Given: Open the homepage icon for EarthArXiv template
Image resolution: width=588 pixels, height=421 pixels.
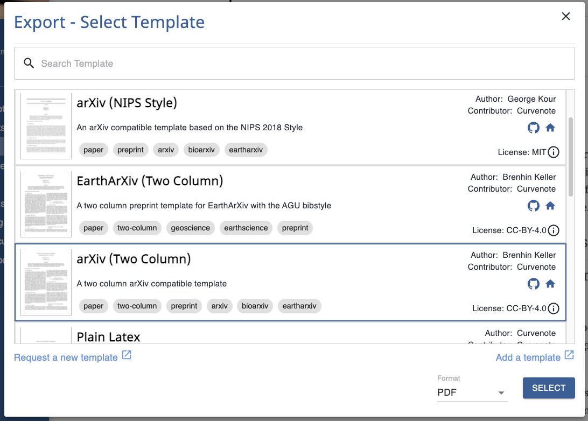Looking at the screenshot, I should point(550,206).
